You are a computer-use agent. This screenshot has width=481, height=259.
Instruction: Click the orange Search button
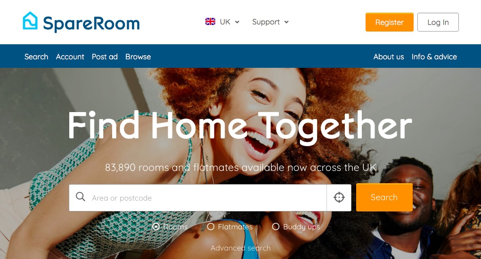384,197
